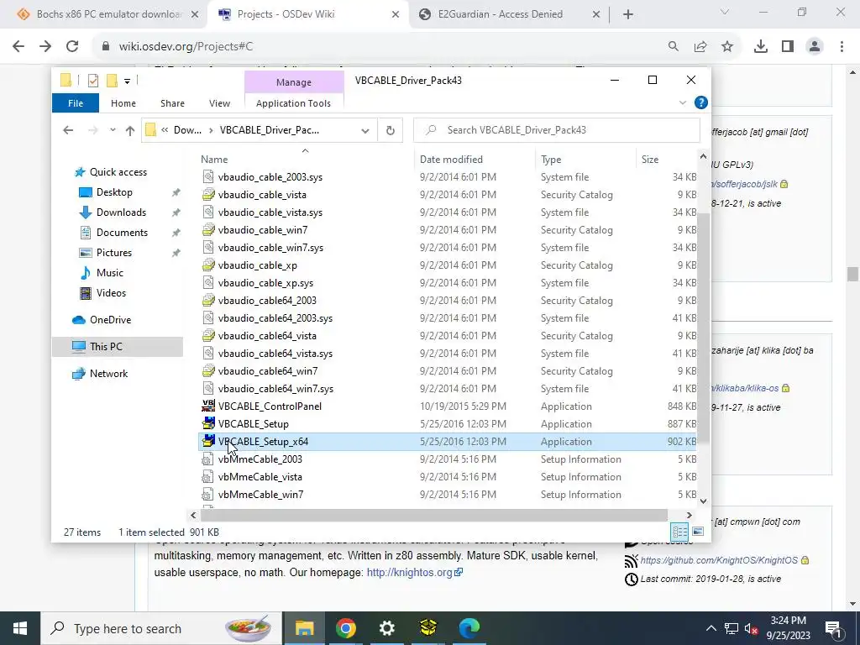This screenshot has width=860, height=645.
Task: Select OneDrive in navigation pane
Action: coord(110,320)
